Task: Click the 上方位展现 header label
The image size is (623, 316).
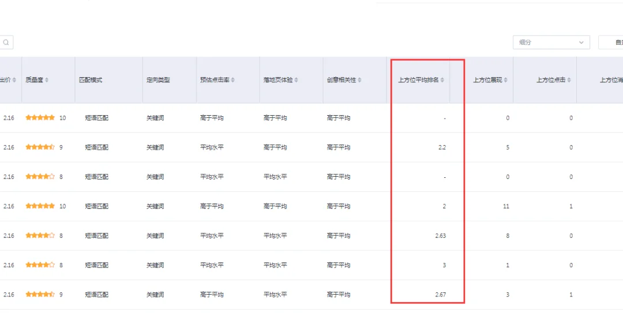Action: (x=487, y=80)
